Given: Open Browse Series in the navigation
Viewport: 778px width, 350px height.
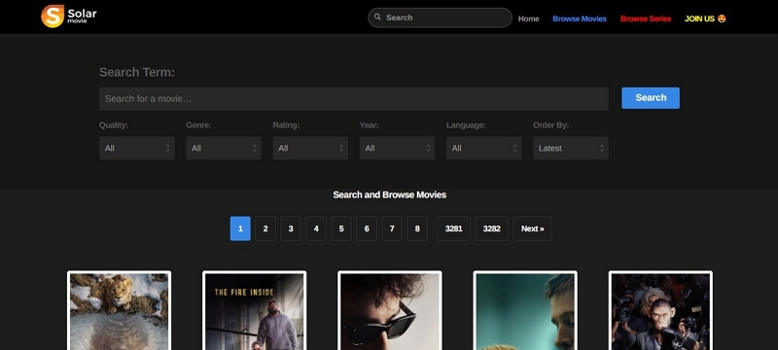Looking at the screenshot, I should [x=646, y=18].
